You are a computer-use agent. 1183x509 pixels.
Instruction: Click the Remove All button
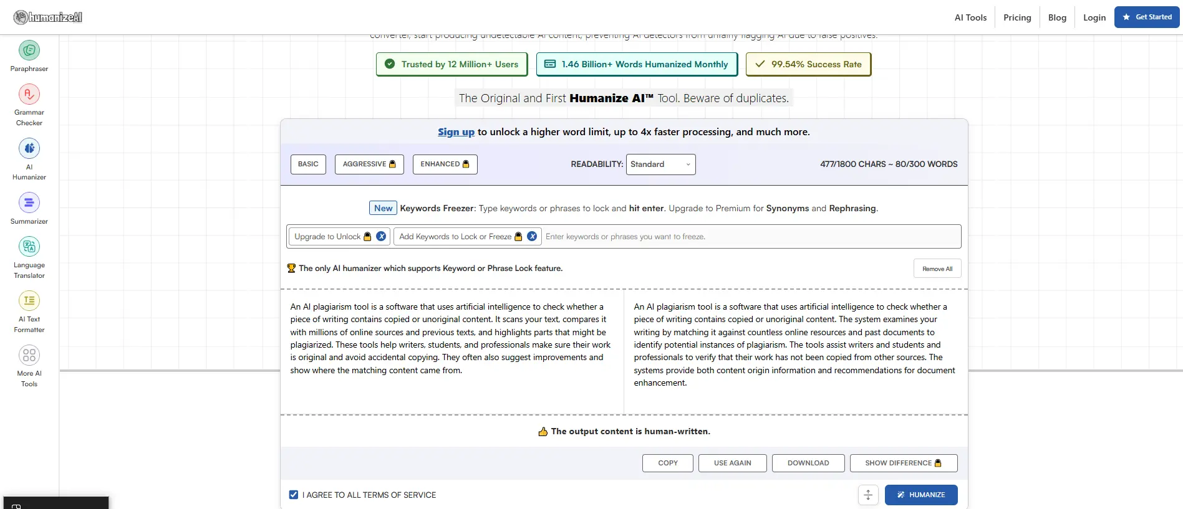click(x=937, y=269)
